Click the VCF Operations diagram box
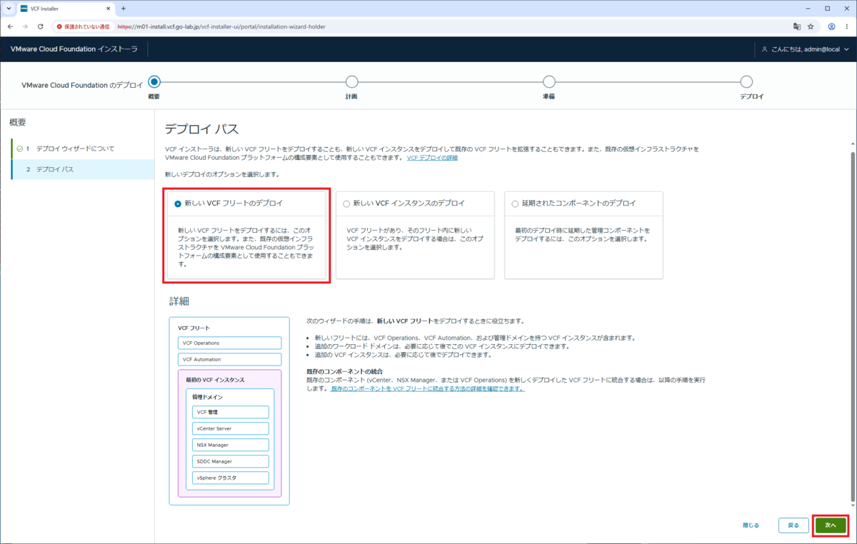Screen dimensions: 857x544 tap(230, 343)
